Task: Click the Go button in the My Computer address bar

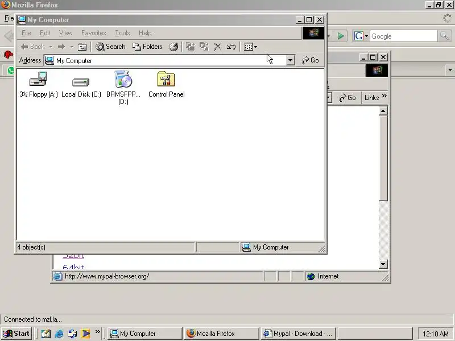Action: pyautogui.click(x=311, y=60)
